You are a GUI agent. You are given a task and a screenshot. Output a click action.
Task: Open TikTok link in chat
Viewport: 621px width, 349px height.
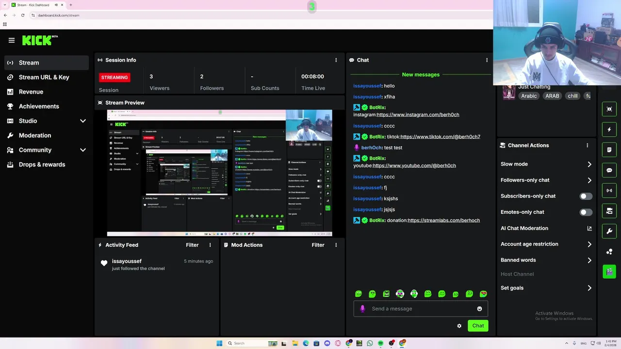click(x=440, y=137)
